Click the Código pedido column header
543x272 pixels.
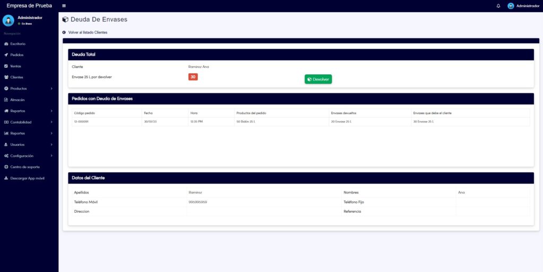click(x=107, y=113)
